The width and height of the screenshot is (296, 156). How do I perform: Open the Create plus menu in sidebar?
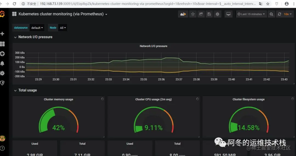point(2,34)
